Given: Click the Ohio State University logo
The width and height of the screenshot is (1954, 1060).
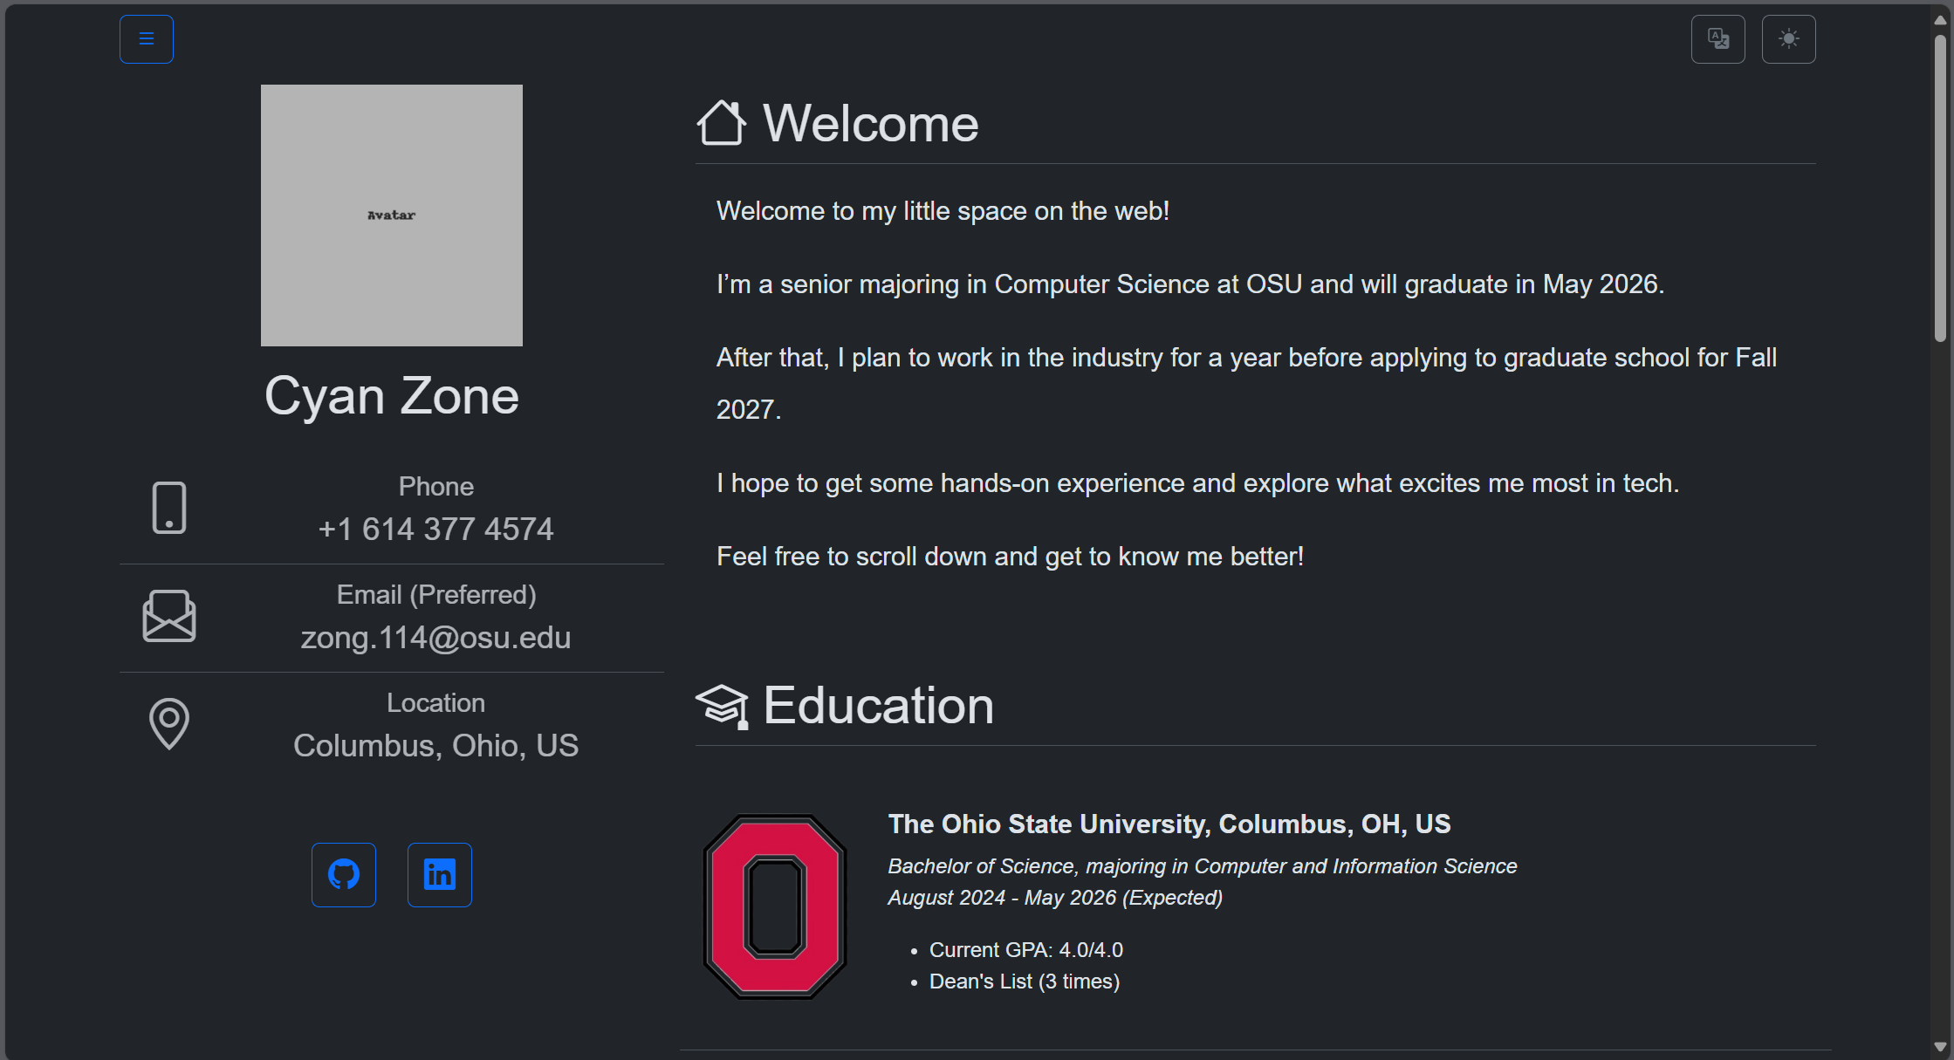Looking at the screenshot, I should coord(775,906).
